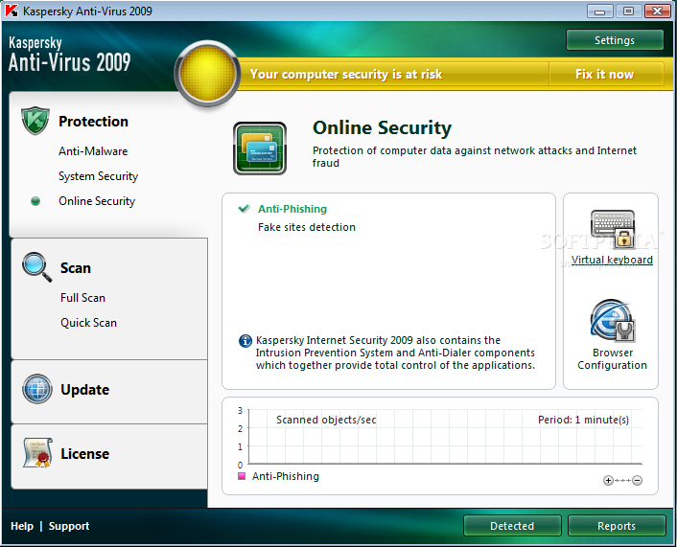
Task: Click the Kaspersky logo in the title bar
Action: point(12,11)
